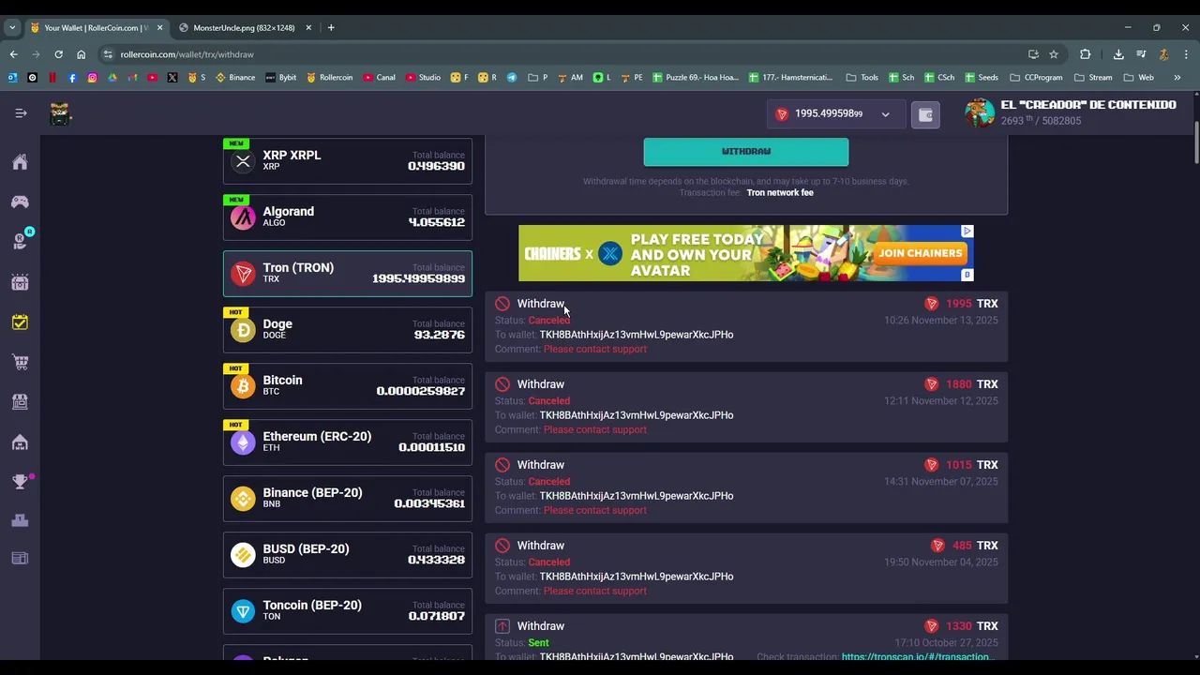This screenshot has width=1200, height=675.
Task: Click the 1880 TRX canceled withdraw entry
Action: point(746,406)
